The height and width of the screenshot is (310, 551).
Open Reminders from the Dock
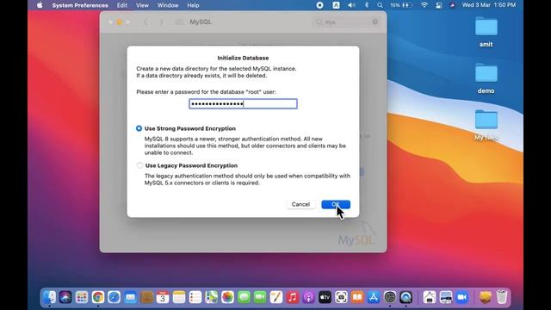(x=195, y=297)
